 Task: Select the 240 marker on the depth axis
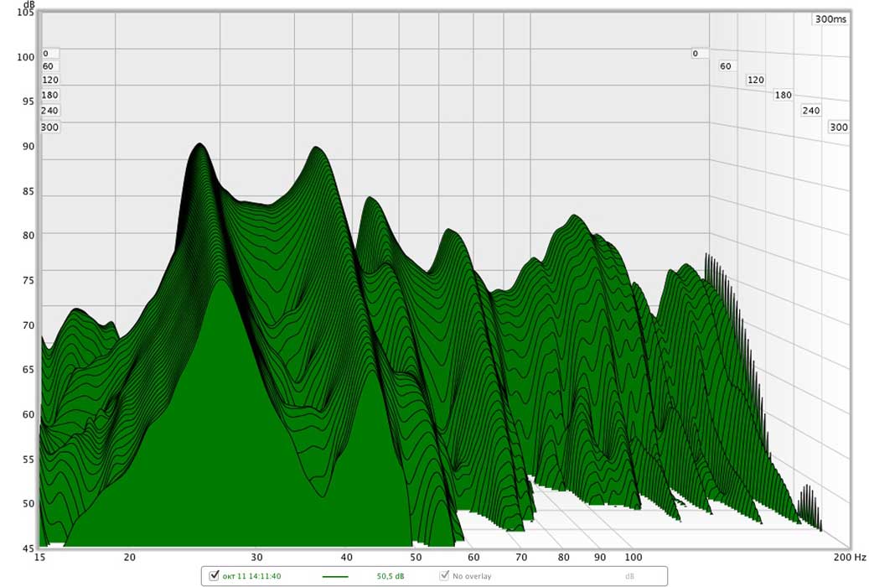(810, 111)
